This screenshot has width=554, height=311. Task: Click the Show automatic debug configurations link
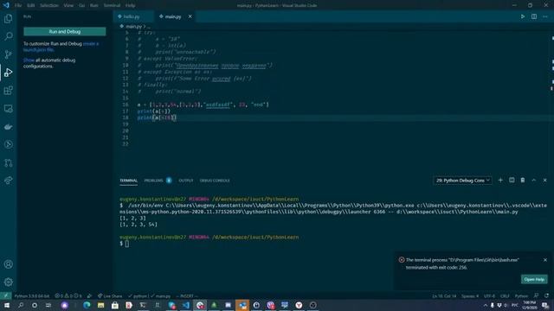(x=29, y=60)
